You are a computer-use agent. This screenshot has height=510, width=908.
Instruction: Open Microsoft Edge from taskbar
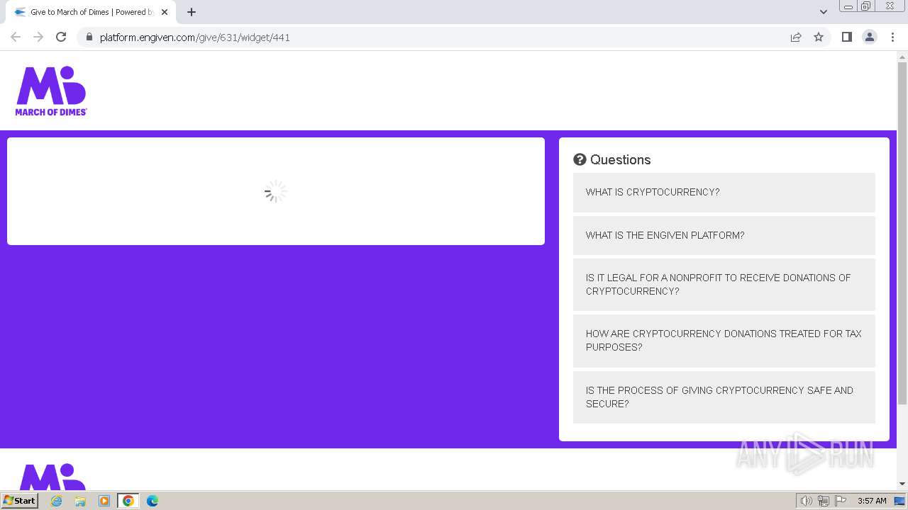pos(153,501)
